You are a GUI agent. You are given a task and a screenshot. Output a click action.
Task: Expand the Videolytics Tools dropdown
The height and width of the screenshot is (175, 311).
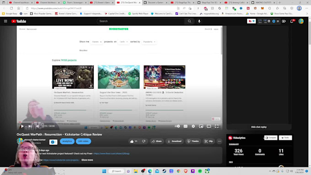coord(285,138)
